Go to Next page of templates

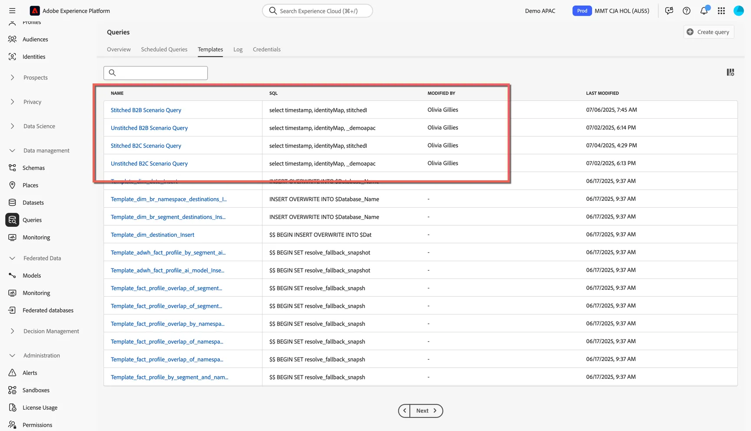point(426,411)
